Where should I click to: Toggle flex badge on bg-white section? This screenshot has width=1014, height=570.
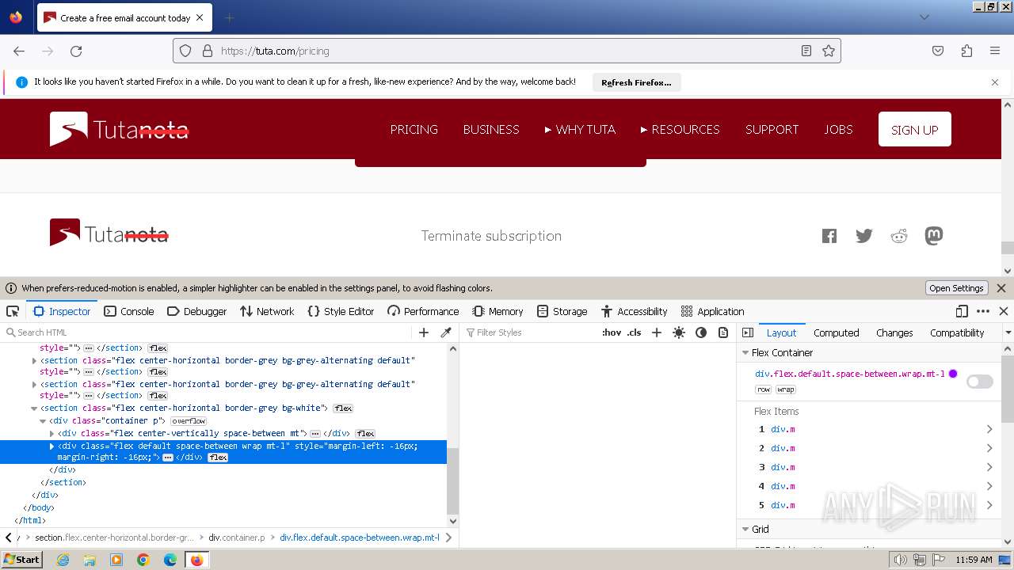click(343, 408)
